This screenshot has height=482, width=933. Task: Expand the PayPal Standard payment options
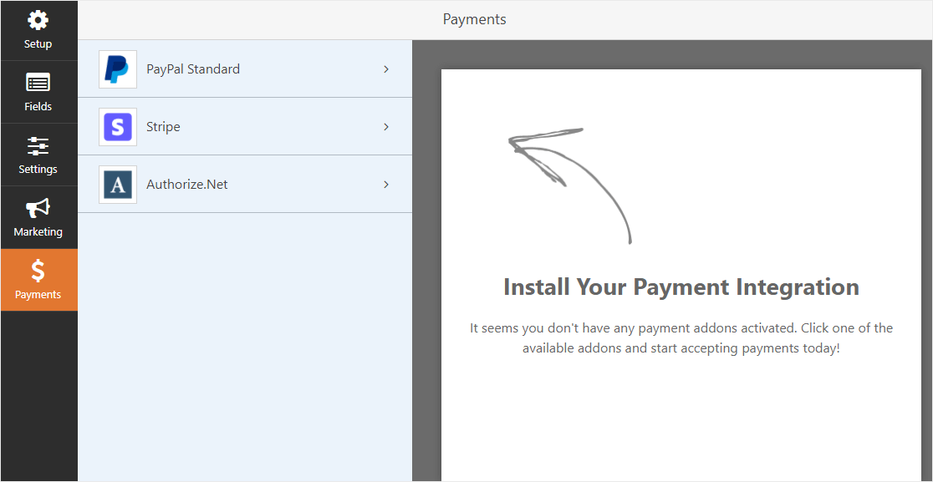tap(385, 68)
